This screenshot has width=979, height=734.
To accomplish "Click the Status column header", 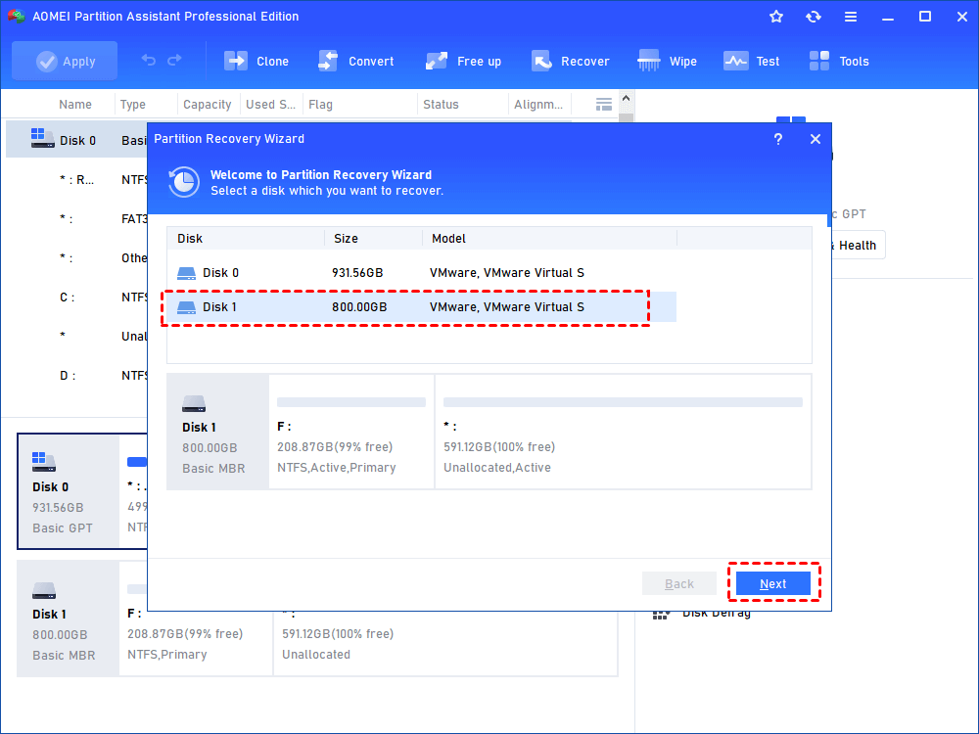I will click(x=441, y=105).
